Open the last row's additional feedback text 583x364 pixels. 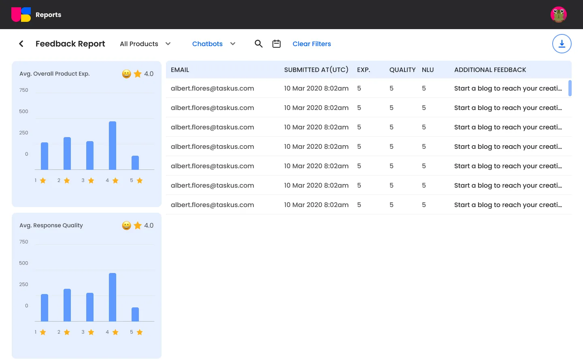(x=508, y=205)
